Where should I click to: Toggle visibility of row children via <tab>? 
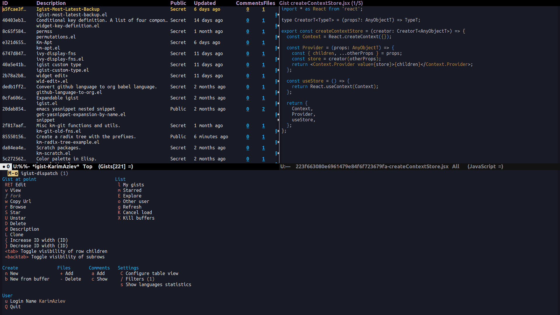(x=56, y=251)
